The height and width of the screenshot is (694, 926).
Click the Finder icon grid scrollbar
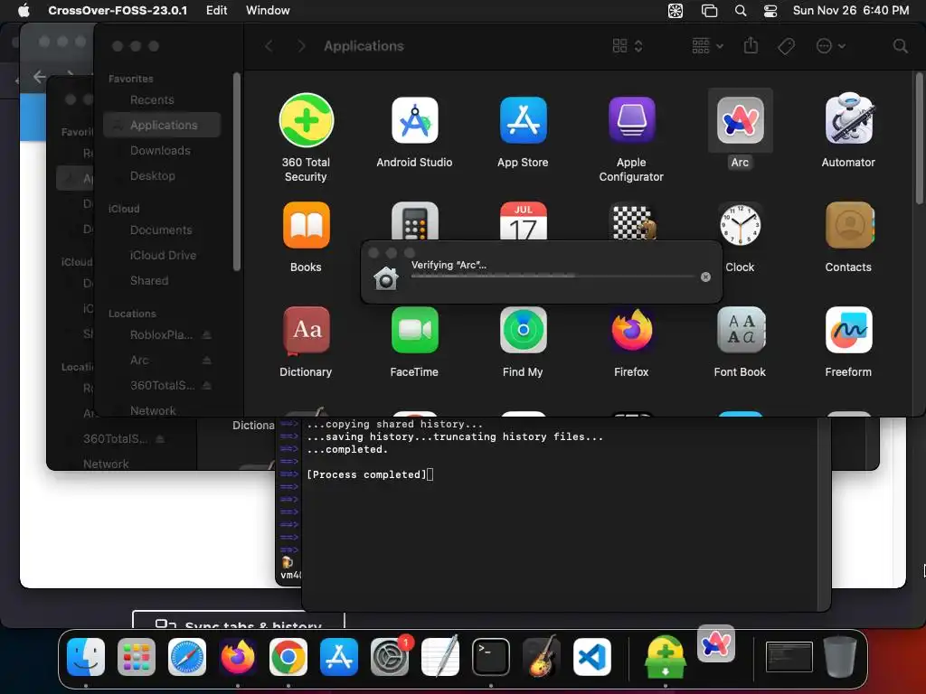(x=919, y=138)
